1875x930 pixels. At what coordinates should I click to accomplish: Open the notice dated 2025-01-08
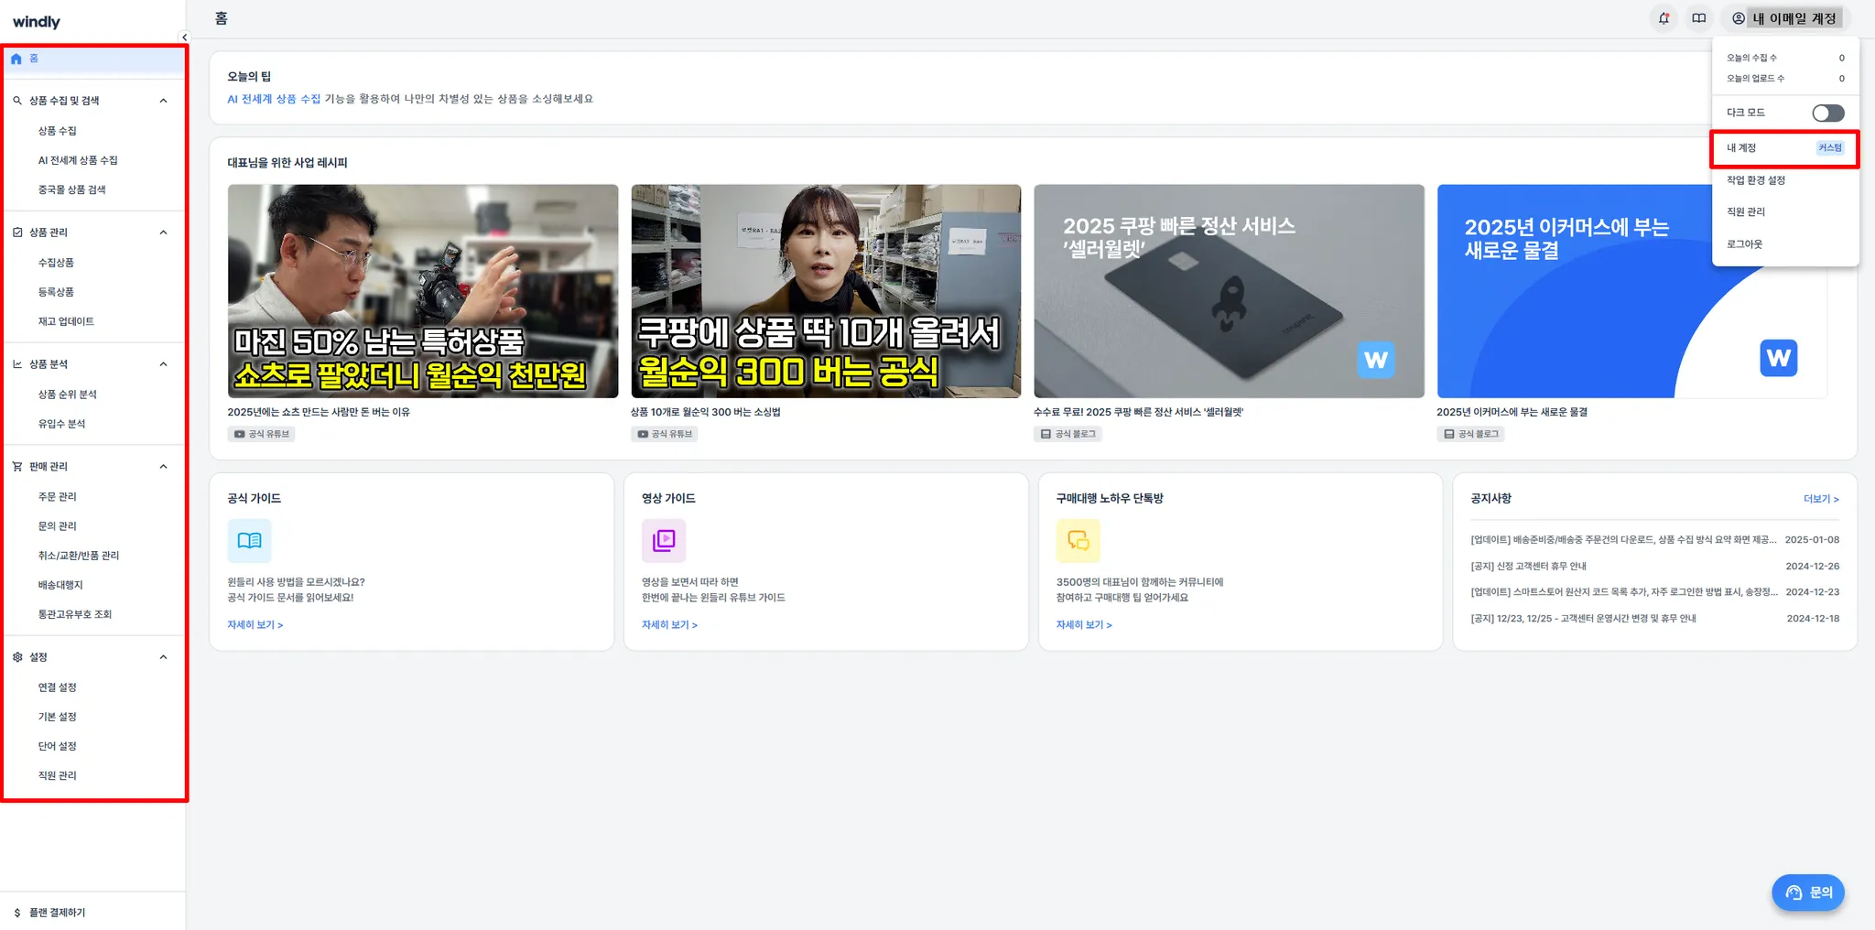(x=1654, y=540)
